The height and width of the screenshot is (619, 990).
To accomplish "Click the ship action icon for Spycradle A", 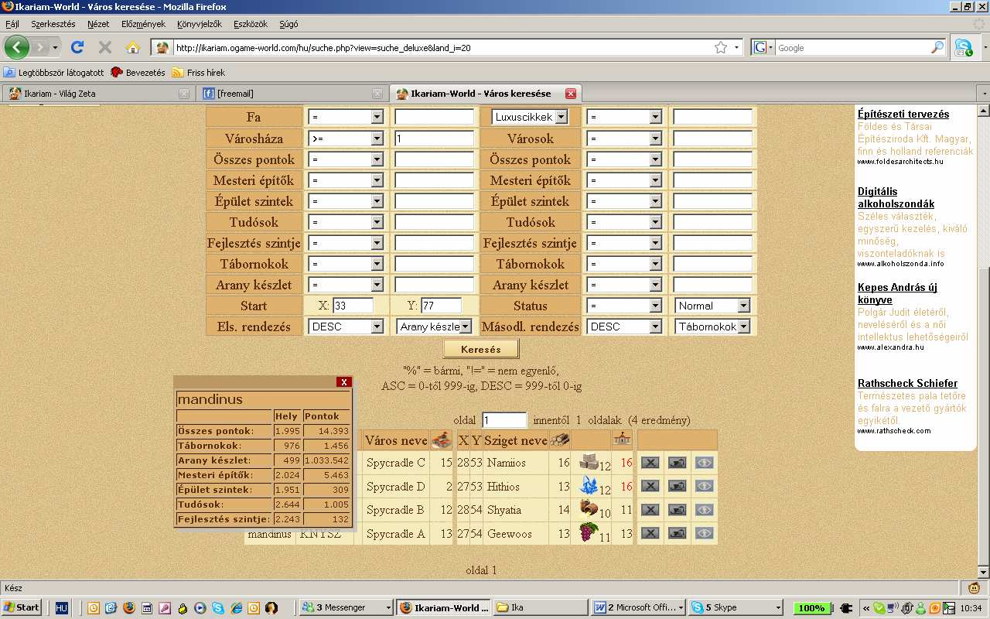I will [x=677, y=533].
